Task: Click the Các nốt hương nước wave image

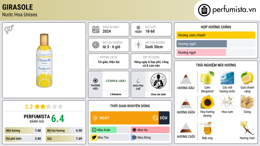Action: point(227,78)
